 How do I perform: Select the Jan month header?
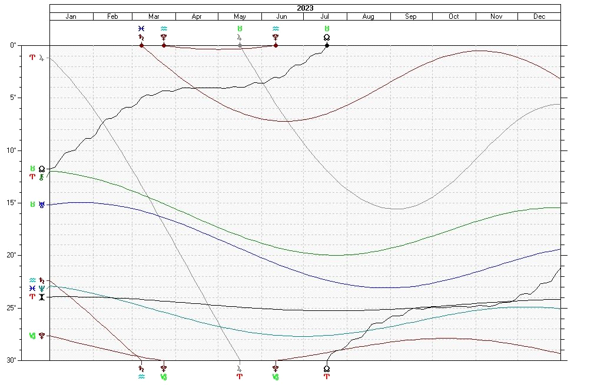point(71,16)
